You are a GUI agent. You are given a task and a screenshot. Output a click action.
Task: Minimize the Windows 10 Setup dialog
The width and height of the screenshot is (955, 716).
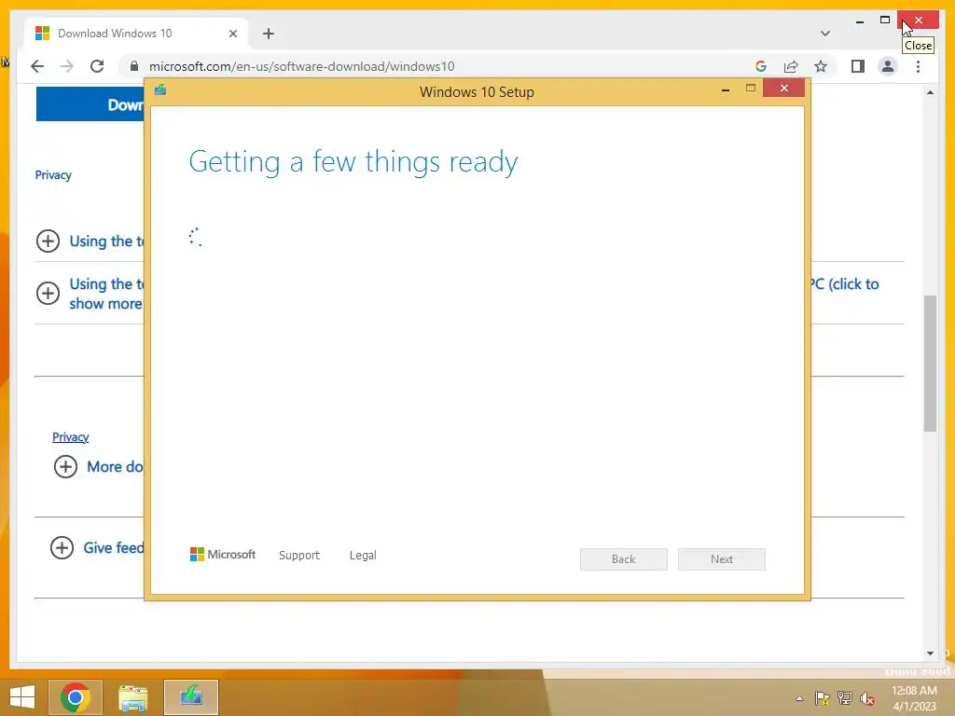click(x=726, y=90)
